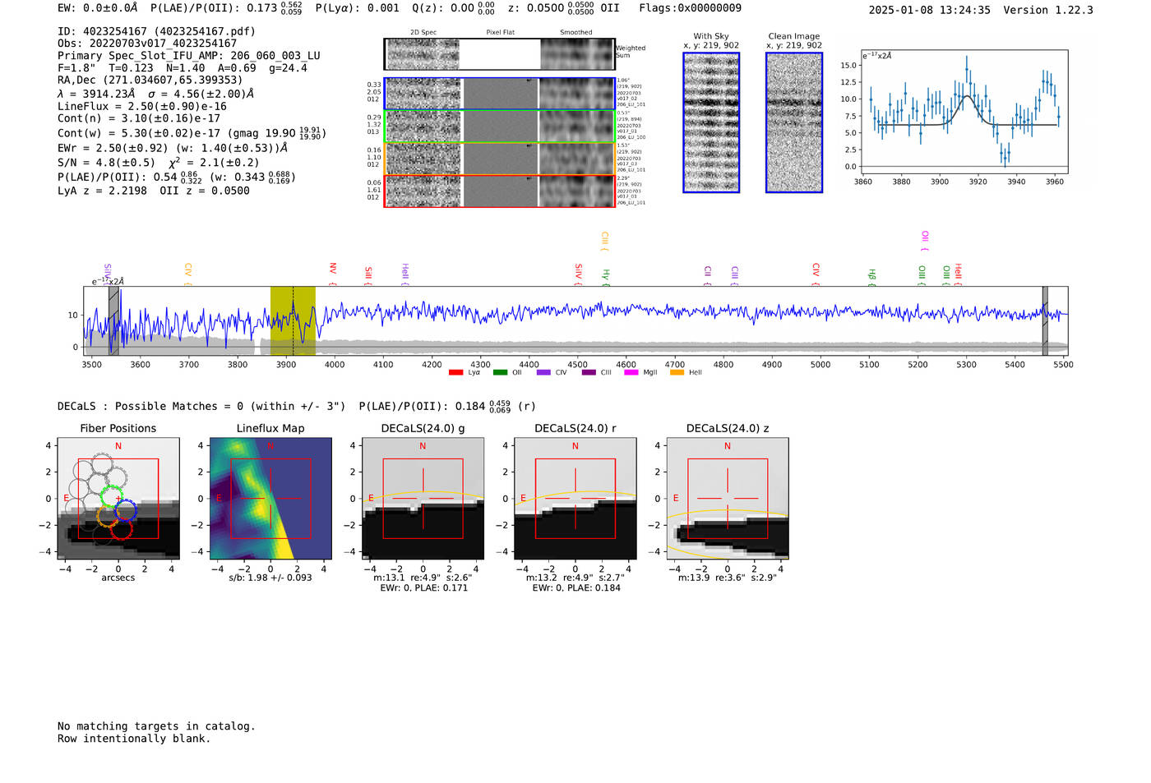Select the green-bordered 2D spectrum fiber row
The image size is (1151, 783).
pos(499,127)
